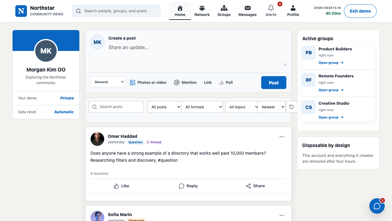Open the General category dropdown
Viewport: 392px width, 221px height.
108,82
